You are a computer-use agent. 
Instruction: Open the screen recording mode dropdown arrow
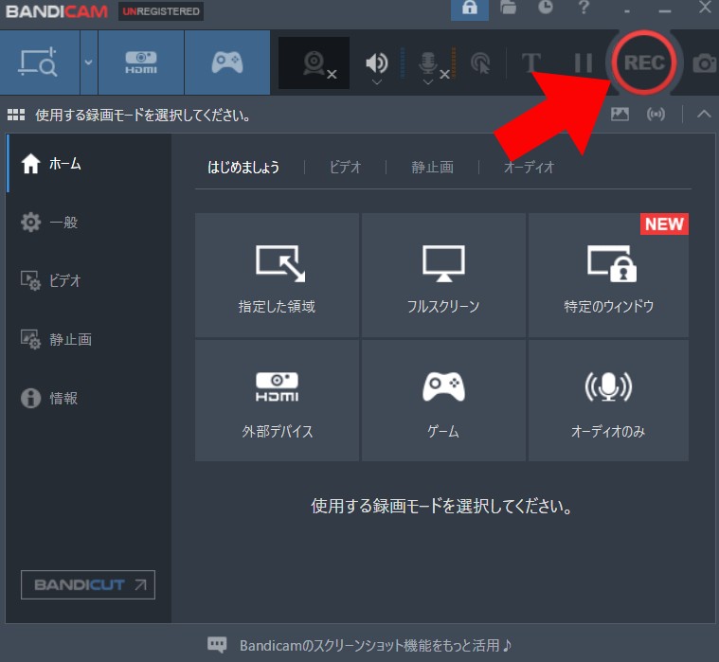[x=88, y=63]
